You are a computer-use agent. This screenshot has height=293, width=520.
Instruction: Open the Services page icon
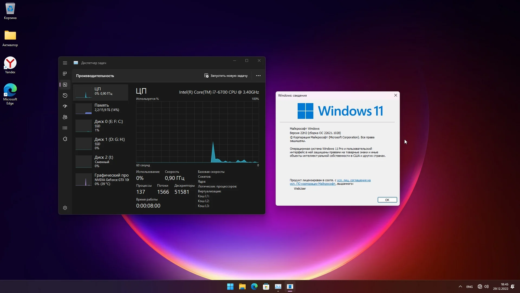[x=65, y=139]
